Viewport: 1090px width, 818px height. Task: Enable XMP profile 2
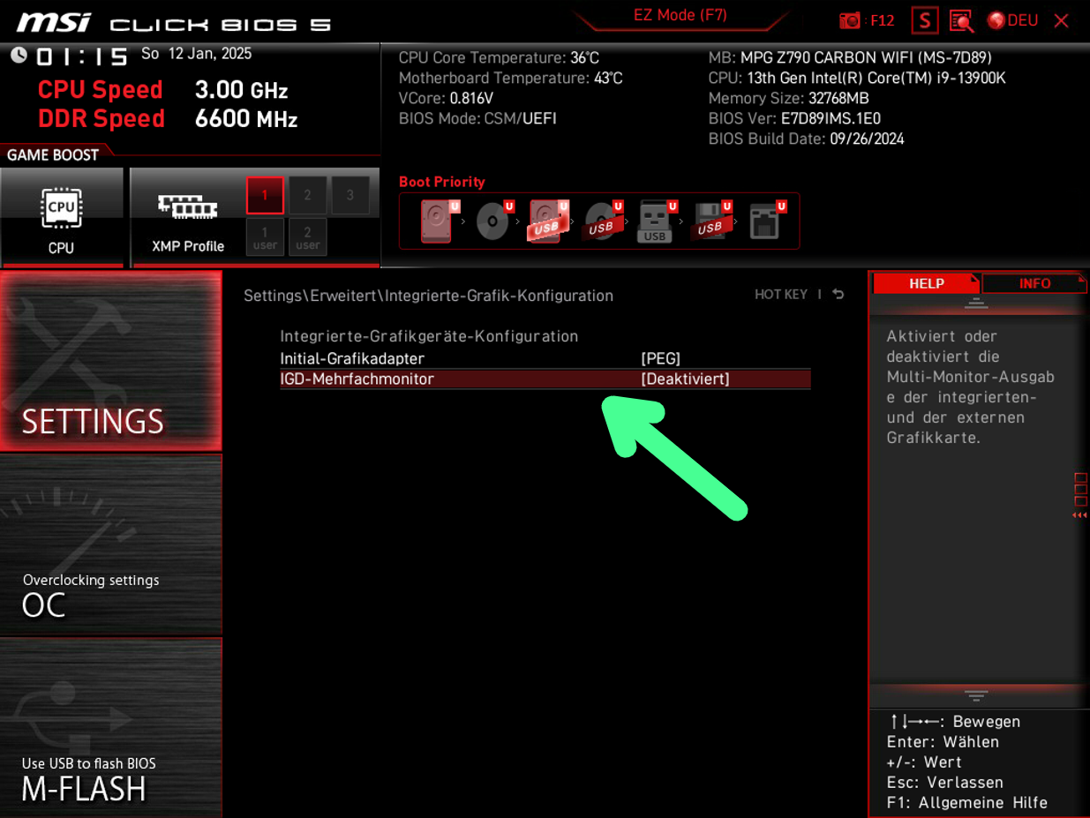(x=307, y=195)
